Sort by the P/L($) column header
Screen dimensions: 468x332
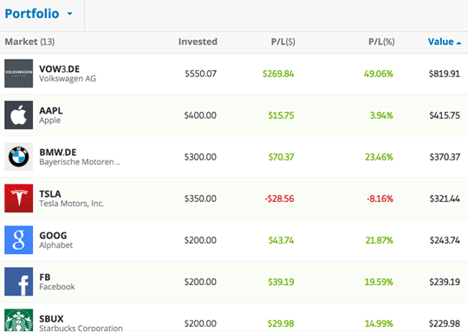coord(283,42)
